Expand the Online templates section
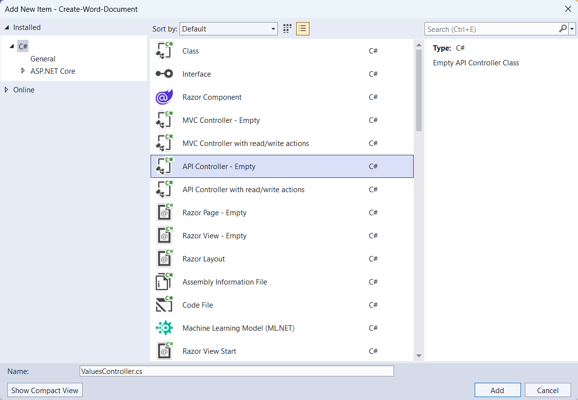Viewport: 578px width, 400px height. point(6,89)
